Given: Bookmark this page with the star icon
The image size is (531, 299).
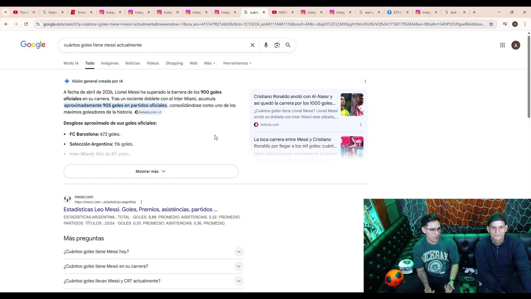Looking at the screenshot, I should pos(491,24).
